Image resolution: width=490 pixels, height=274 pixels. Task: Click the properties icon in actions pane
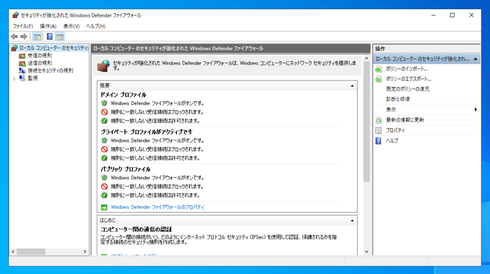tap(378, 131)
